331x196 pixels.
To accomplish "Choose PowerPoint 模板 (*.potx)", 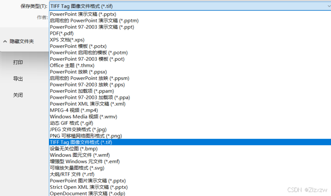I will point(190,46).
